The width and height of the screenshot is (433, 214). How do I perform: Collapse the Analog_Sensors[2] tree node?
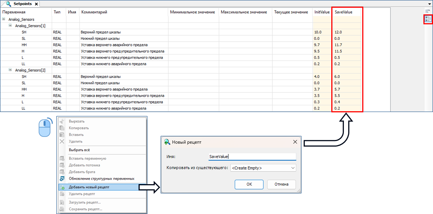tap(10, 70)
